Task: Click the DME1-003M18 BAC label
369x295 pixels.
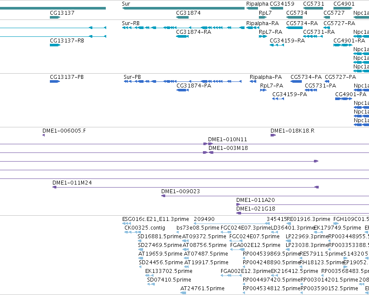Action: pyautogui.click(x=228, y=148)
